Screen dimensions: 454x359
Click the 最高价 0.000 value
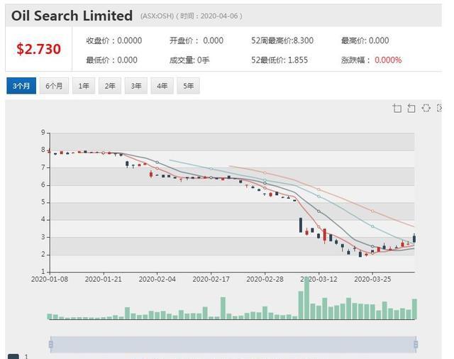[x=365, y=40]
